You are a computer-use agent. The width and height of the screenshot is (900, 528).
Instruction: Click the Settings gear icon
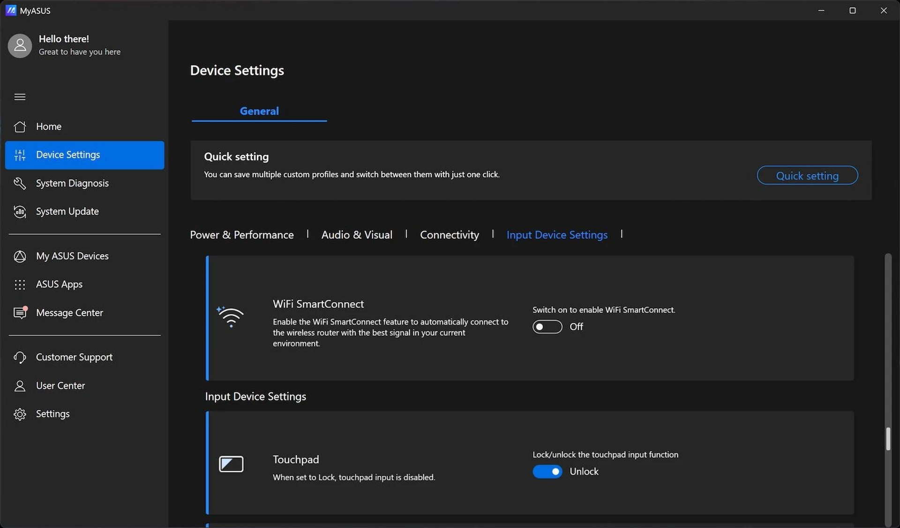click(20, 414)
